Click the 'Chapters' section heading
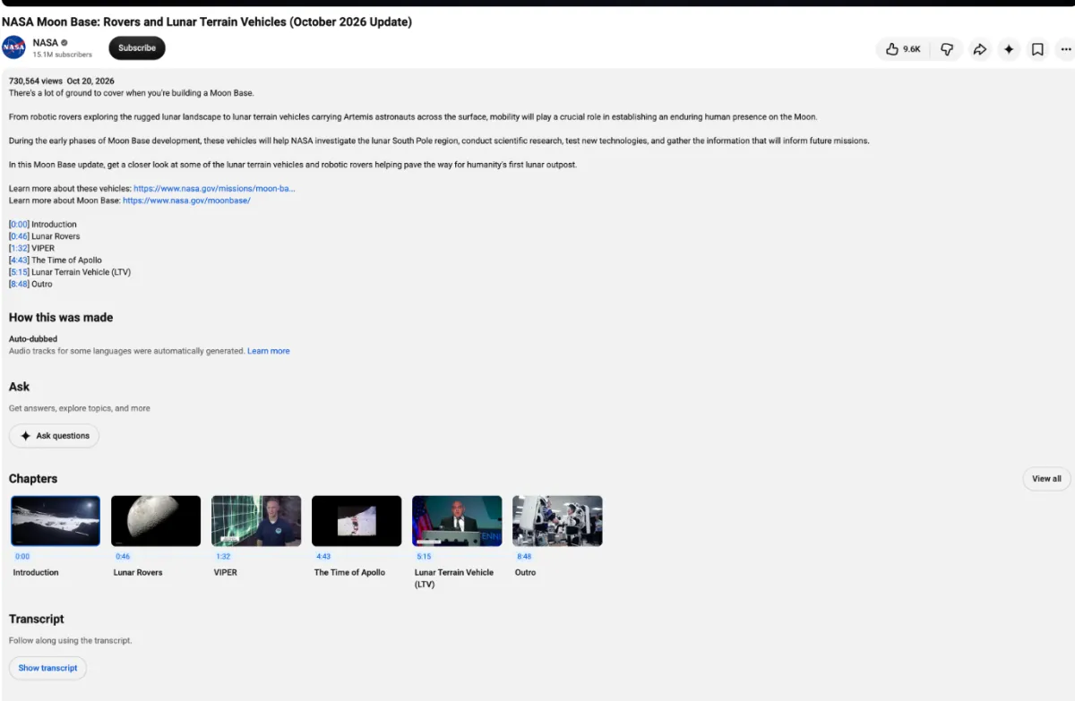The image size is (1075, 701). pyautogui.click(x=33, y=479)
